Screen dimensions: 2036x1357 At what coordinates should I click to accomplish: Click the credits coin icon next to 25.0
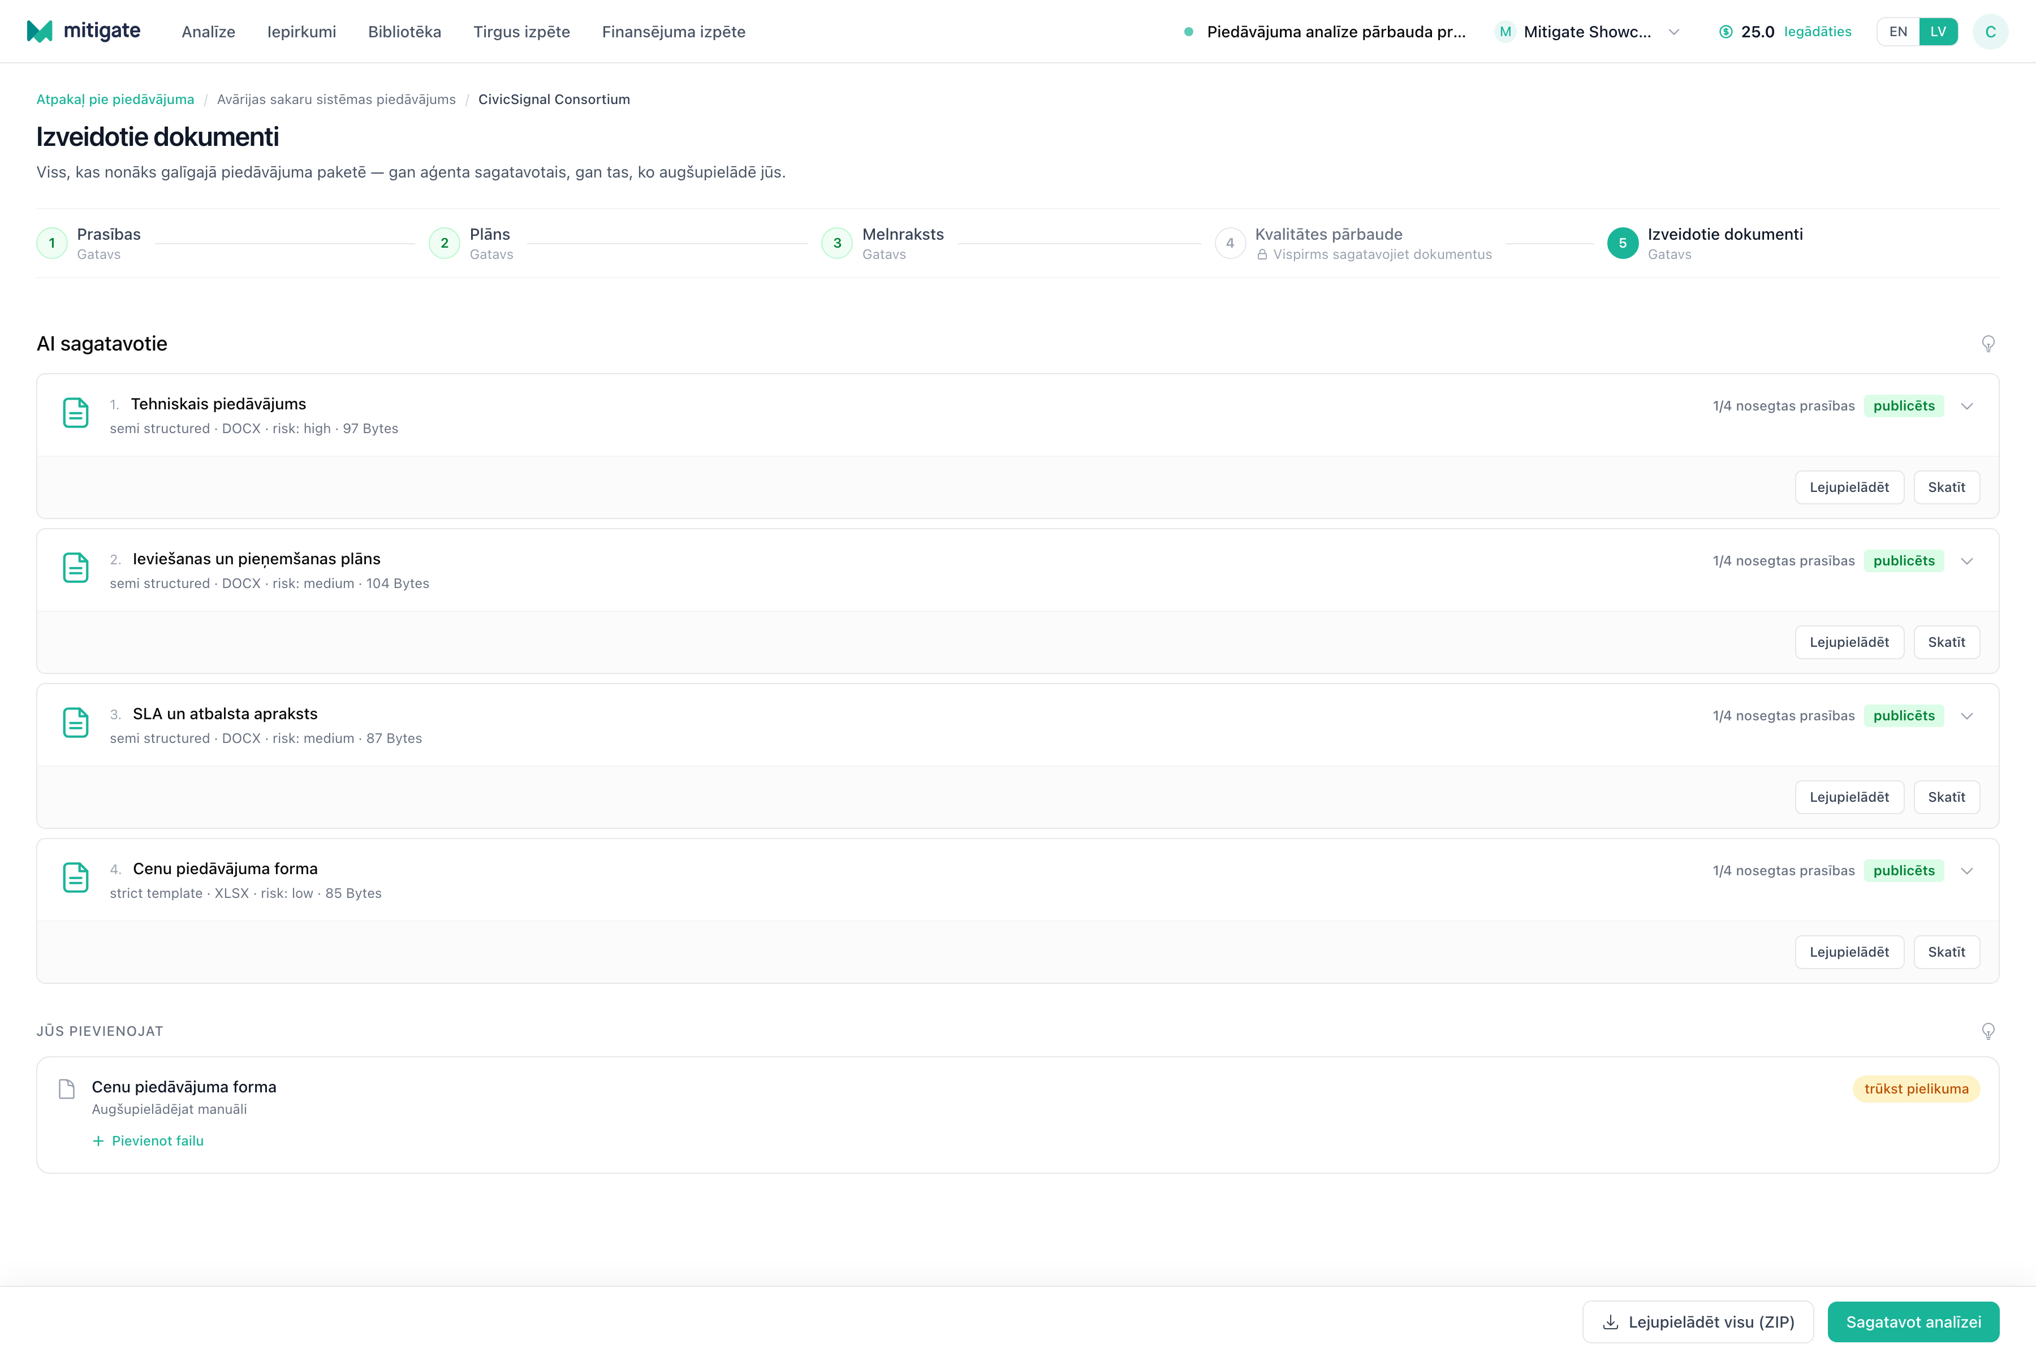(1726, 32)
